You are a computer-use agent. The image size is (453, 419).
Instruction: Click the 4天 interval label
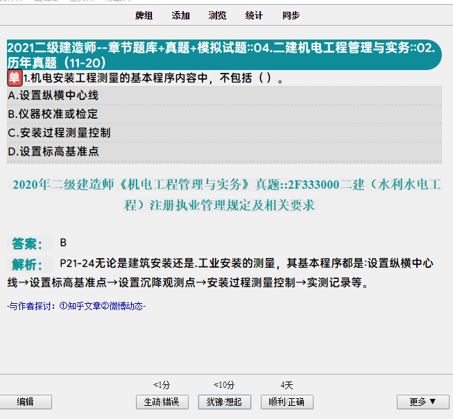(287, 385)
